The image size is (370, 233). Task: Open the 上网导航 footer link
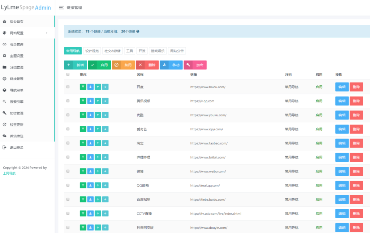coord(9,173)
